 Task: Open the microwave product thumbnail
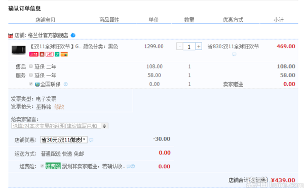click(18, 50)
